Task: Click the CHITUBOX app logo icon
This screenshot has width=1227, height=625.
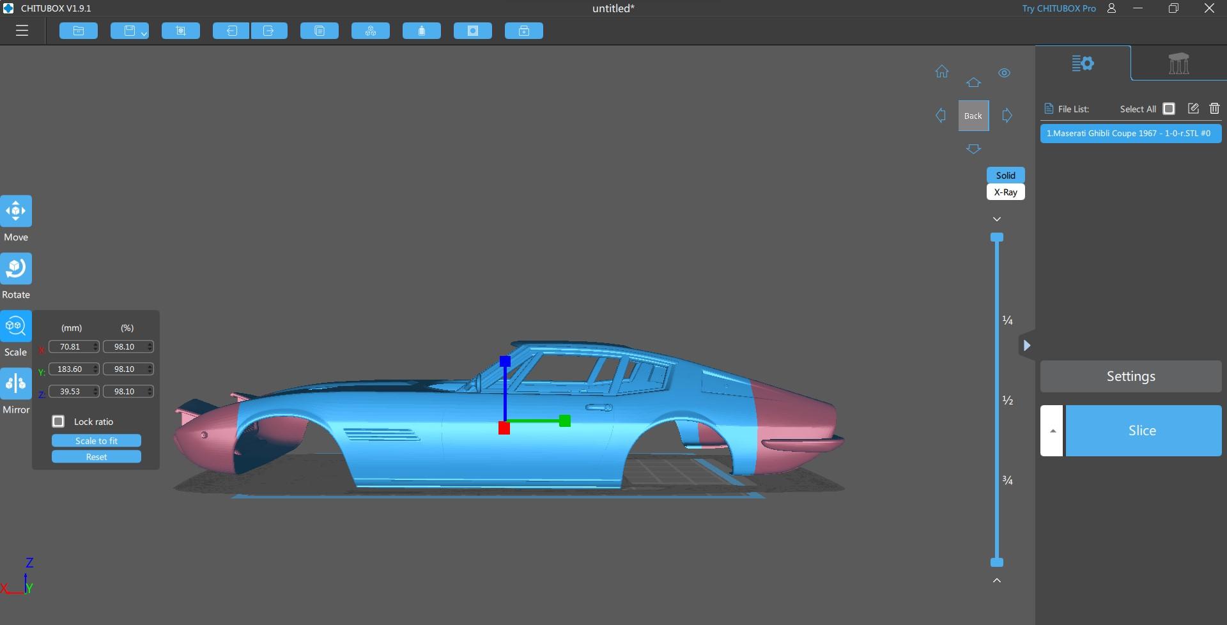Action: click(8, 8)
